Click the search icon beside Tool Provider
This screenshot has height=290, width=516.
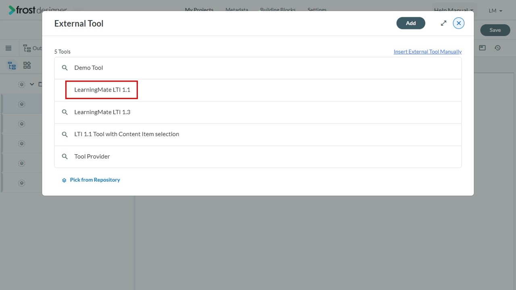coord(64,156)
